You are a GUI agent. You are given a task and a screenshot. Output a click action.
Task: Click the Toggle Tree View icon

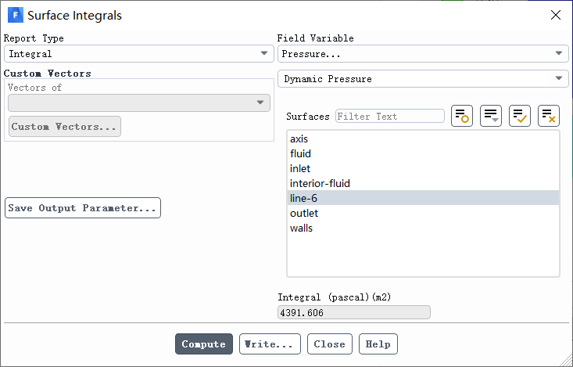click(462, 116)
